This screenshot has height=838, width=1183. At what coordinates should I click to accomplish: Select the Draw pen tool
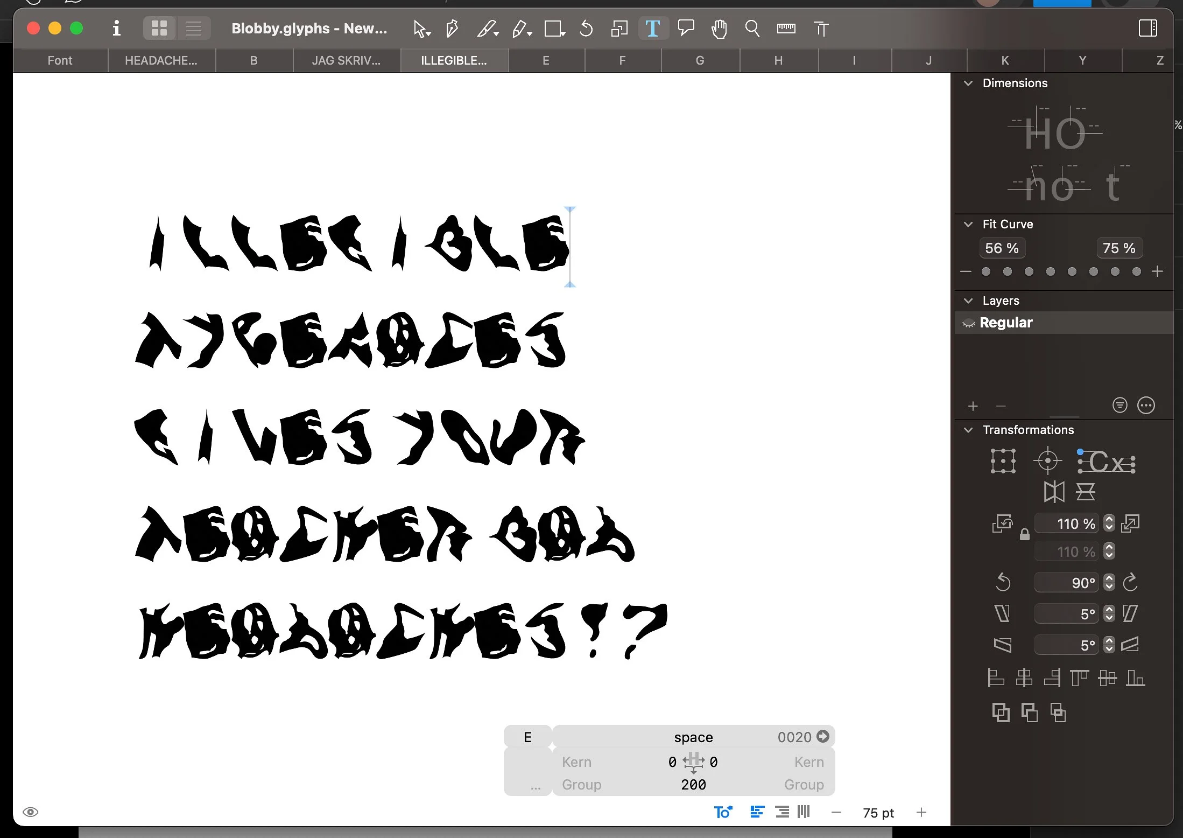pos(452,29)
